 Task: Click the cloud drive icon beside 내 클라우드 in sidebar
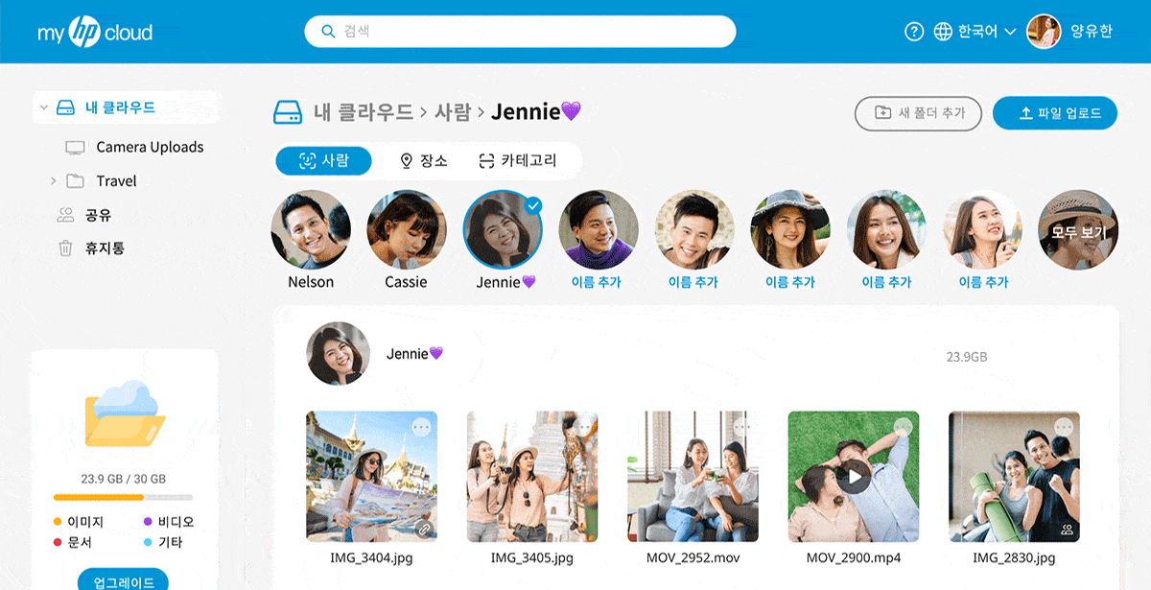[x=65, y=107]
